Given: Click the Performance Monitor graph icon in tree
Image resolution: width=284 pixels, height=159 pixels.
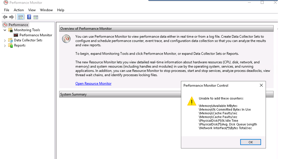Looking at the screenshot, I should coord(16,35).
